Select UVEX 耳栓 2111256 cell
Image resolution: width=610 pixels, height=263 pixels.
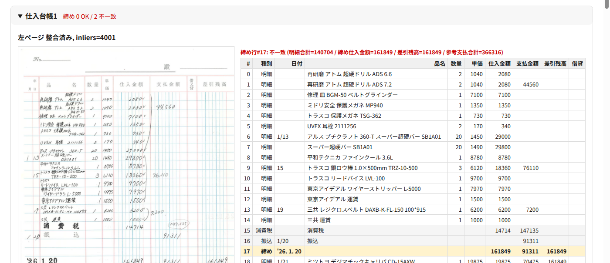(376, 126)
